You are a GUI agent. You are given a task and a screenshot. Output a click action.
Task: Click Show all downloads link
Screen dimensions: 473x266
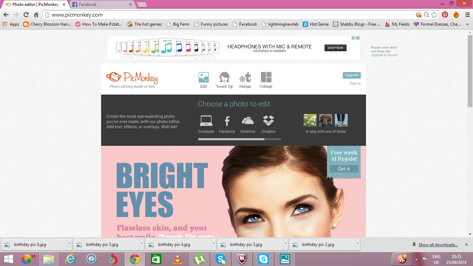coord(438,245)
